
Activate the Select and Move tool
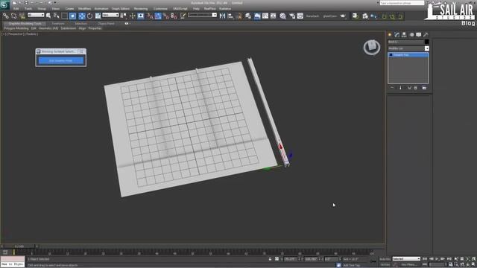click(81, 16)
